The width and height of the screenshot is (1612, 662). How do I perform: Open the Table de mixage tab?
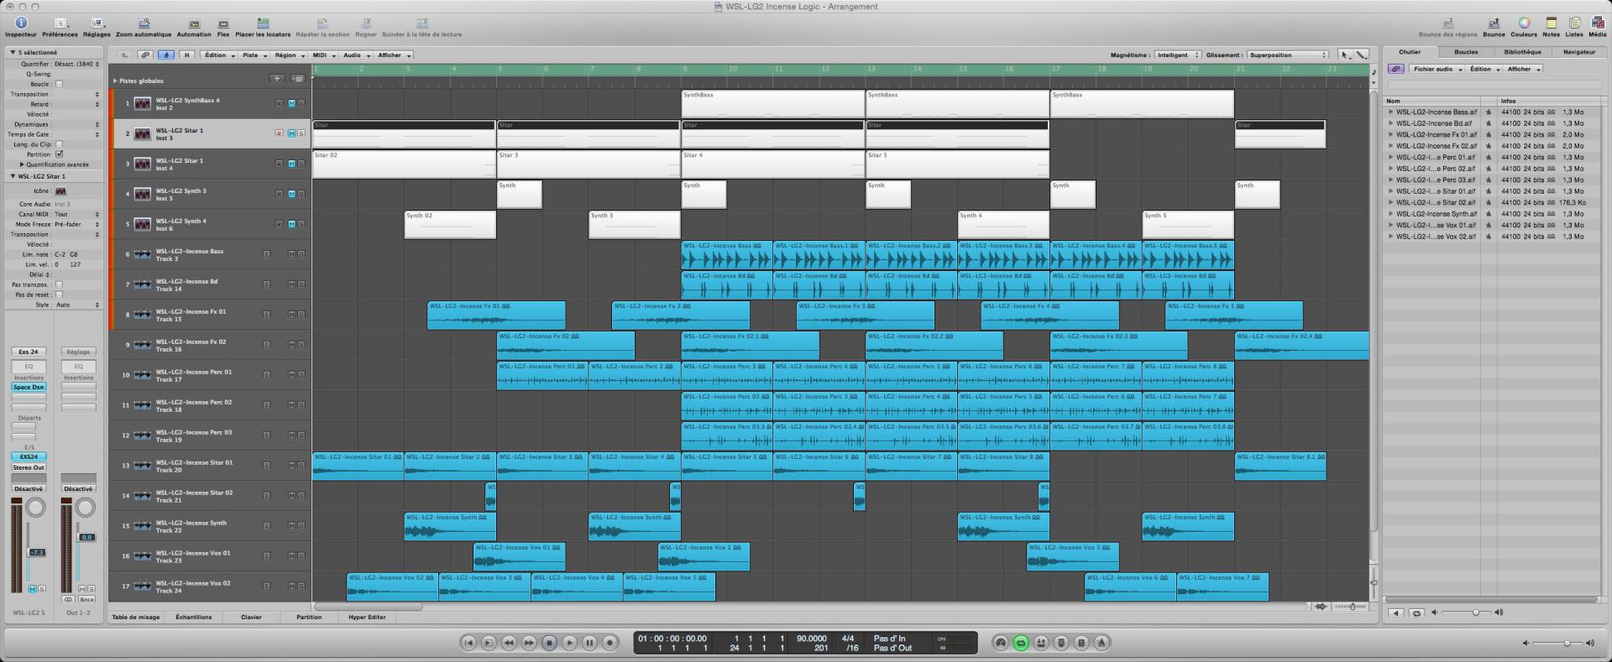[135, 617]
